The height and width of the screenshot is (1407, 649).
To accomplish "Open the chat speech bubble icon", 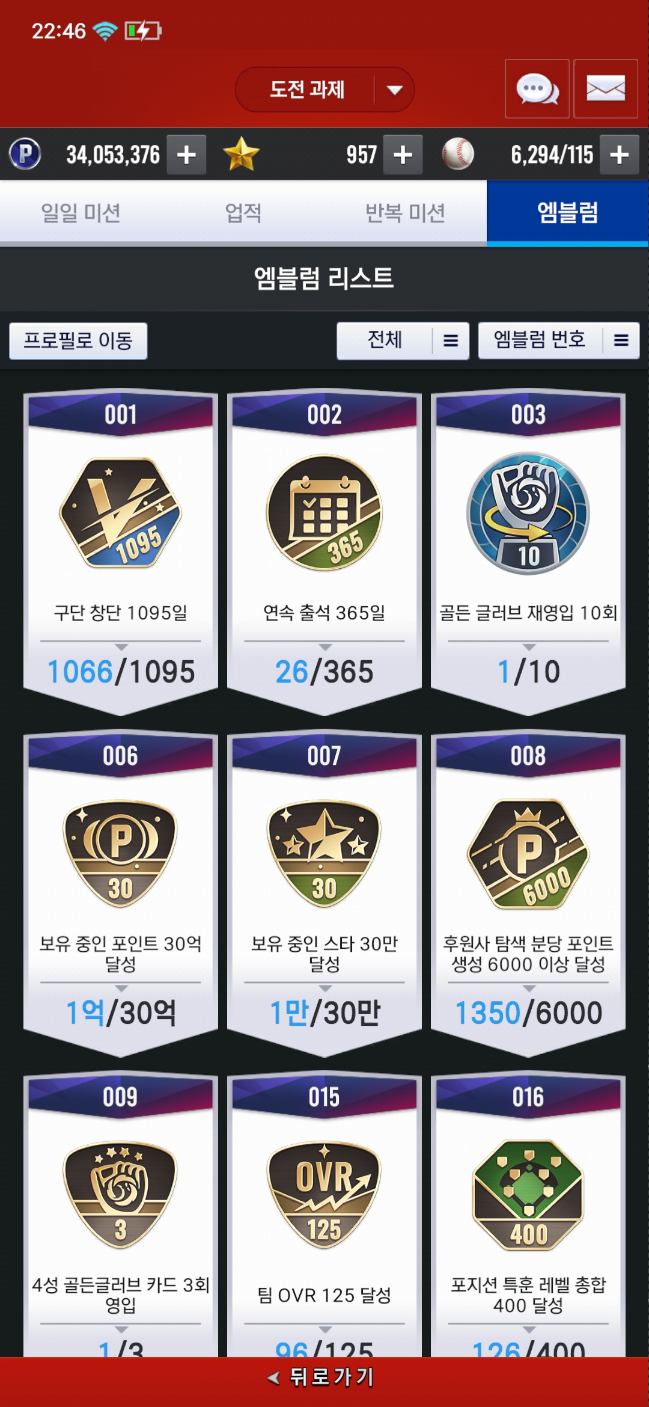I will pyautogui.click(x=537, y=89).
